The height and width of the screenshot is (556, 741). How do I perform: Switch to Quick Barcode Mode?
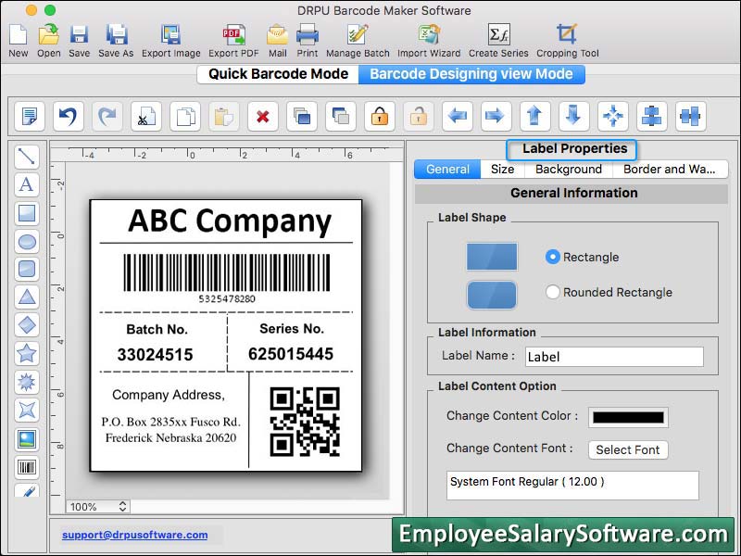[x=276, y=74]
